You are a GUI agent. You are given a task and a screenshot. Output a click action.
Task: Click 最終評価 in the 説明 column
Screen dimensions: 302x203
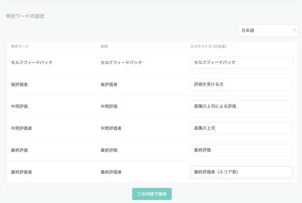[x=109, y=150]
